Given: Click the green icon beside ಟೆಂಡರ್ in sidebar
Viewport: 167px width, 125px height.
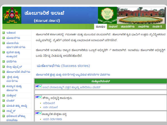Looking at the screenshot, I should [4, 100].
